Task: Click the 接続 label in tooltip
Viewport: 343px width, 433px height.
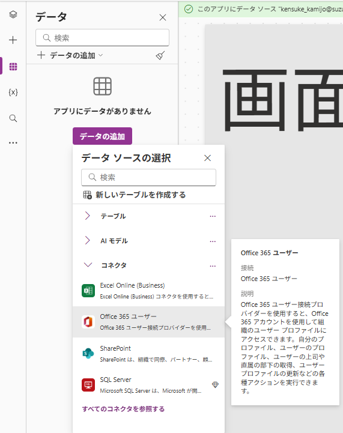Action: pos(247,268)
